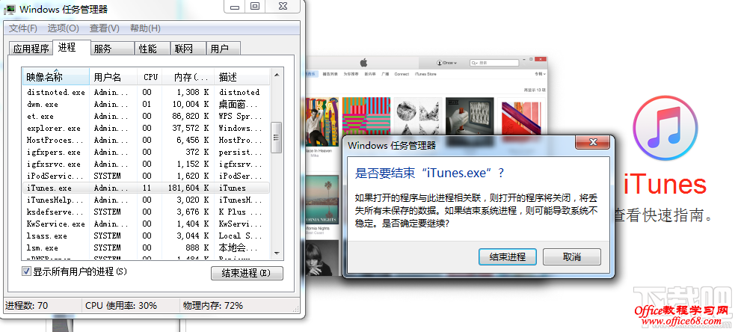Sort by the 描述 column header

pyautogui.click(x=242, y=77)
